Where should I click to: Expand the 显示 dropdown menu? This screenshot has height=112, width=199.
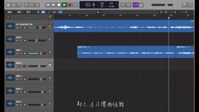(30, 12)
